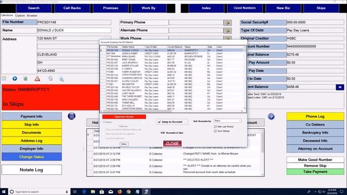Screen dimensions: 347x195
Task: Click the red warning triangle alert icon
Action: (37, 79)
